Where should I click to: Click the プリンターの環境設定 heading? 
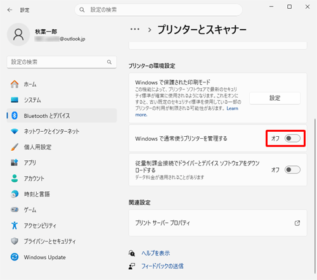(152, 66)
